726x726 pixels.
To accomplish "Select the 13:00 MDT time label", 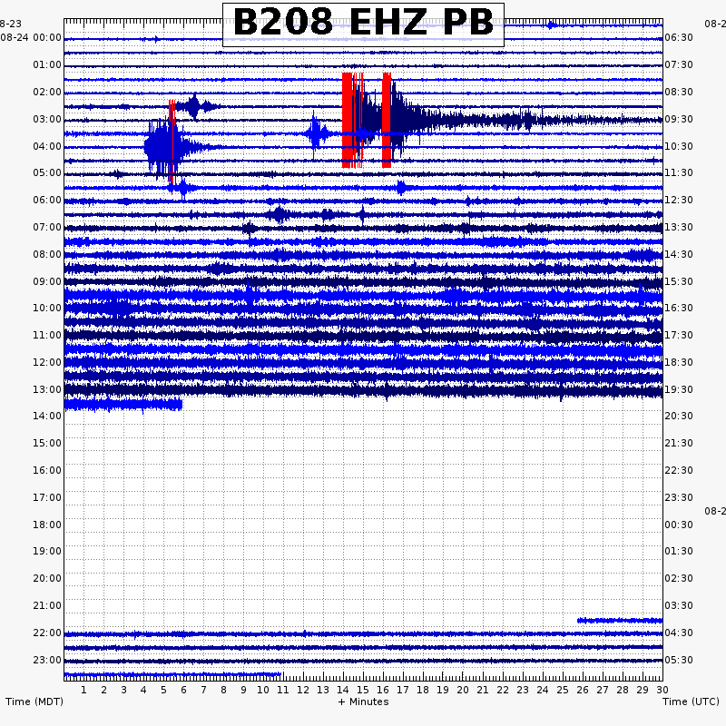I will pyautogui.click(x=47, y=390).
